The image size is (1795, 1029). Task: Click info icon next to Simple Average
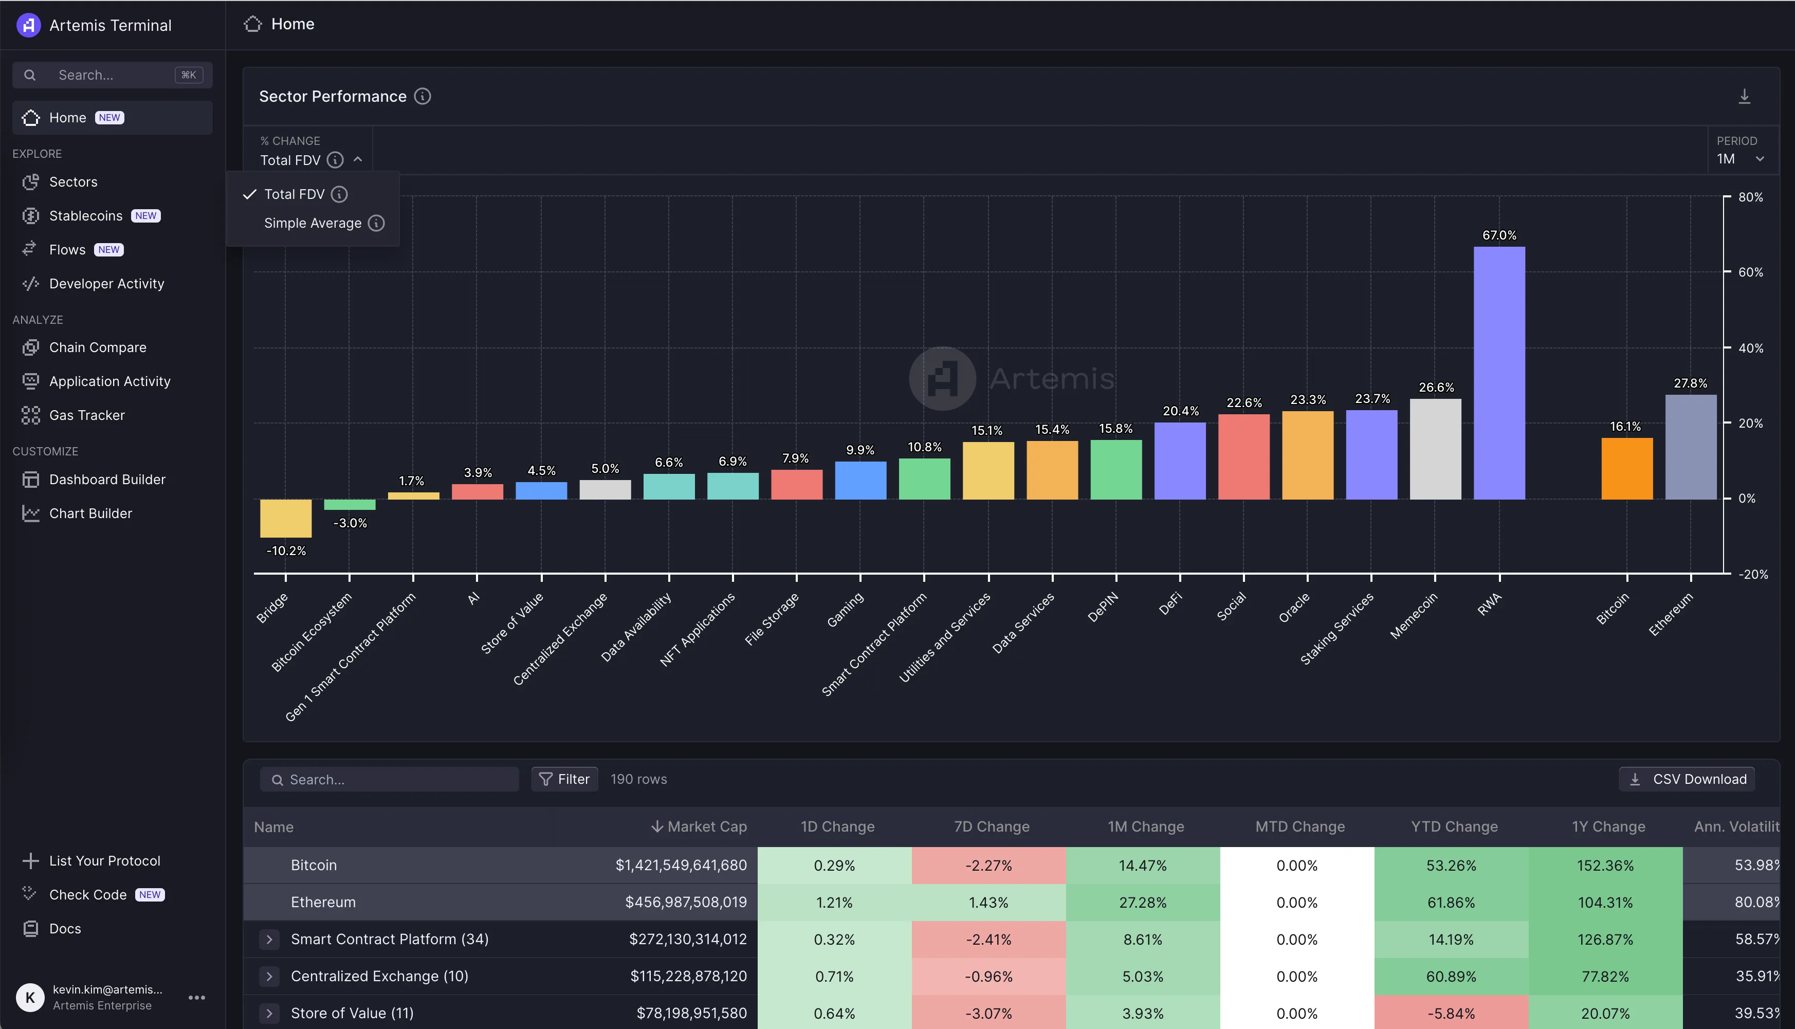pos(377,223)
